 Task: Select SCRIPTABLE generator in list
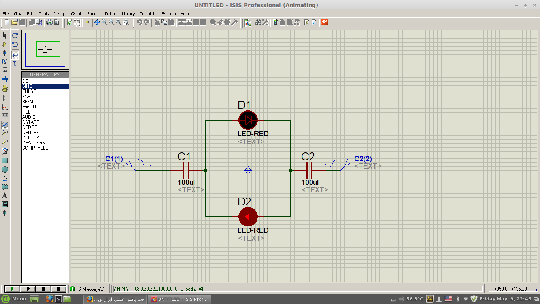tap(45, 148)
